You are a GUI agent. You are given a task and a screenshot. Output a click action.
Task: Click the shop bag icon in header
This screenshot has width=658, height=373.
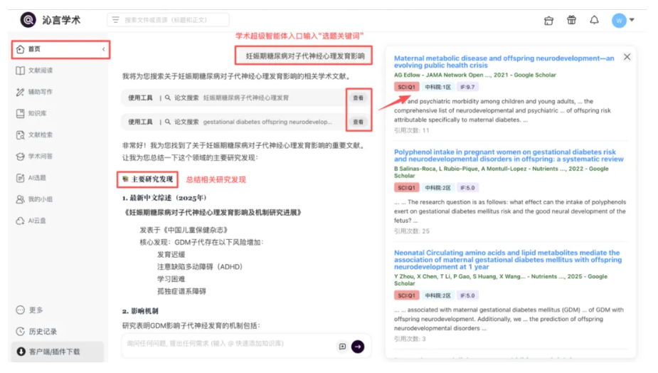548,20
